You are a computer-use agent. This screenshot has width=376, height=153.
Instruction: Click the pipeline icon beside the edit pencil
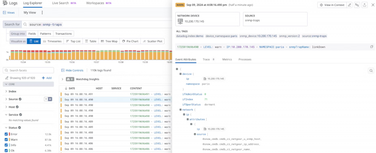357,5
